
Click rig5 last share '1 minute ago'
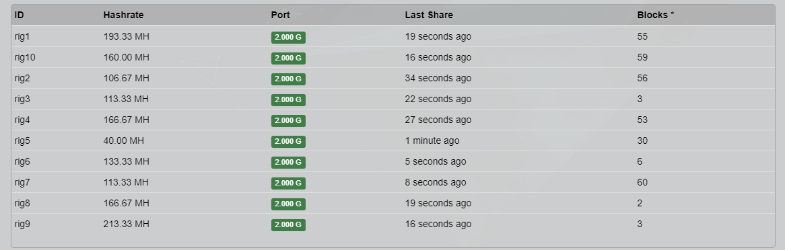click(432, 141)
